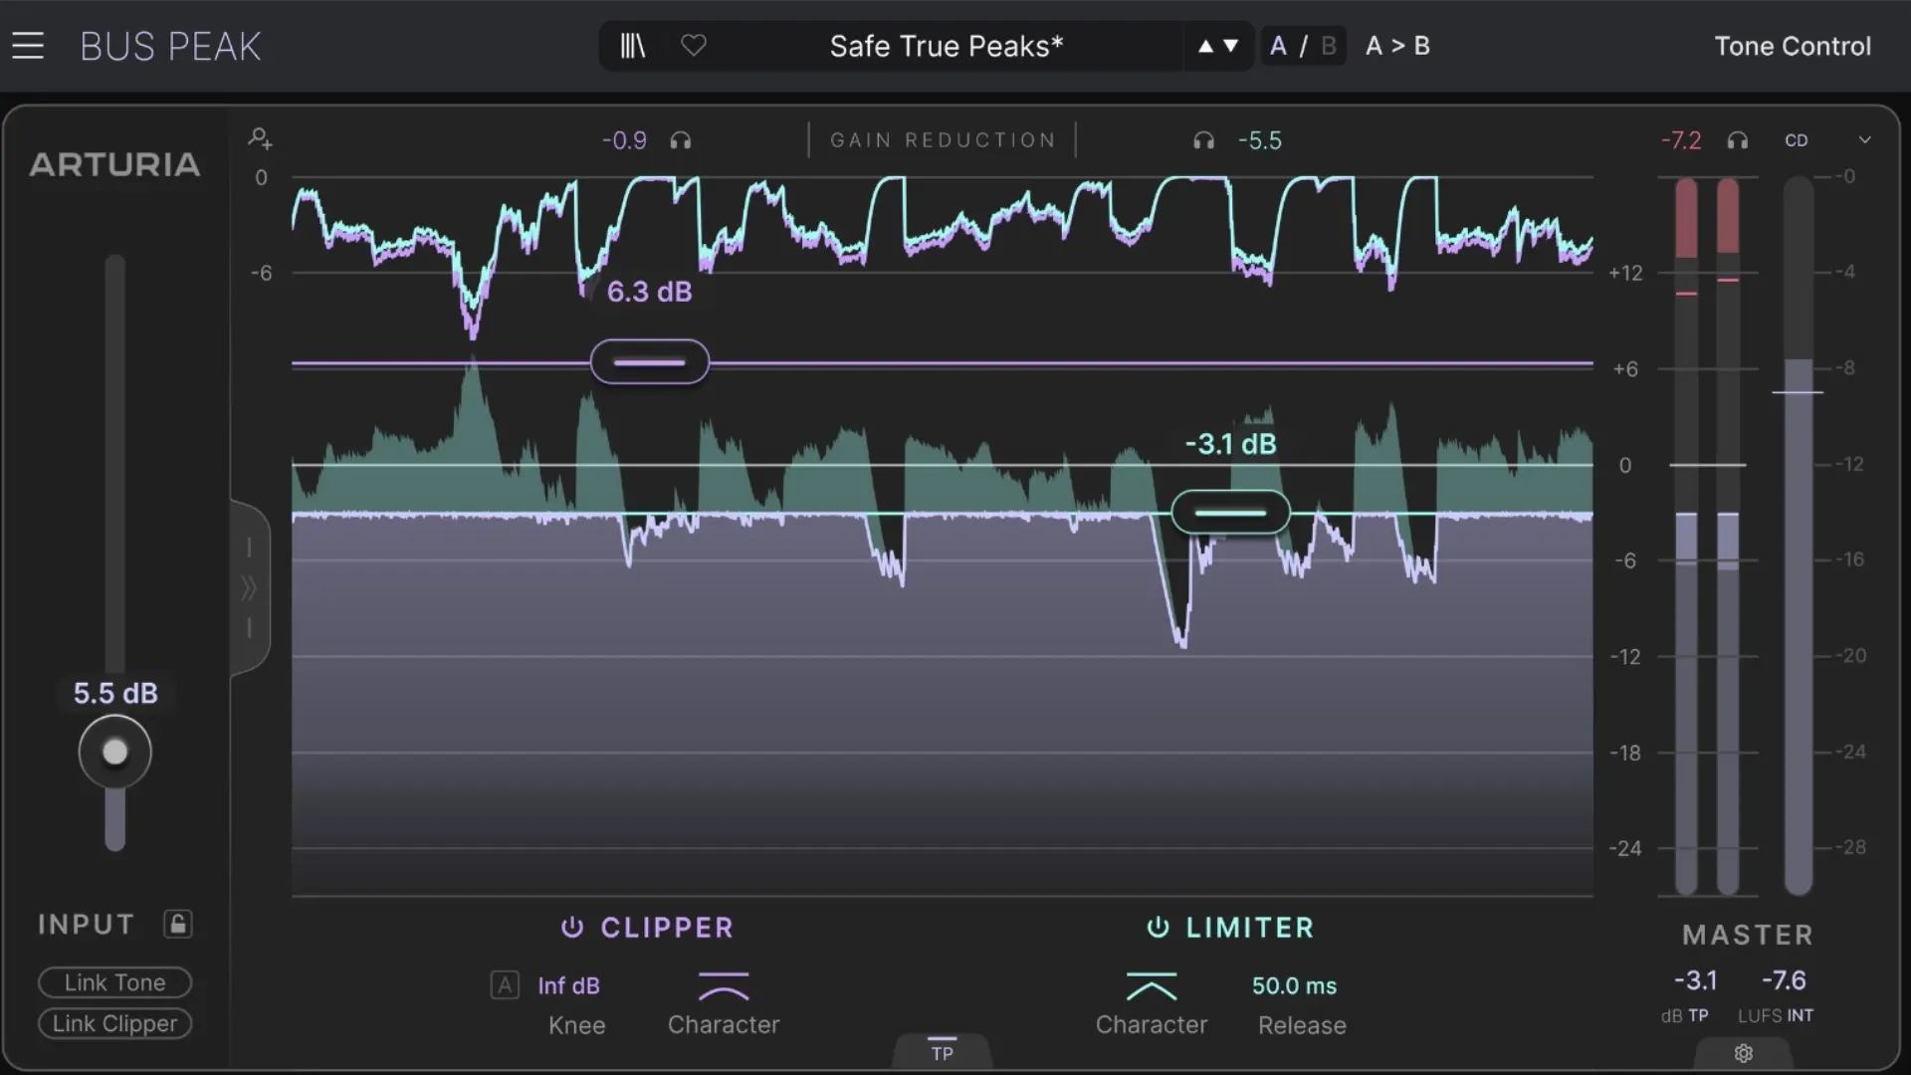Toggle auto Knee mode with the A button
This screenshot has height=1075, width=1911.
[505, 985]
